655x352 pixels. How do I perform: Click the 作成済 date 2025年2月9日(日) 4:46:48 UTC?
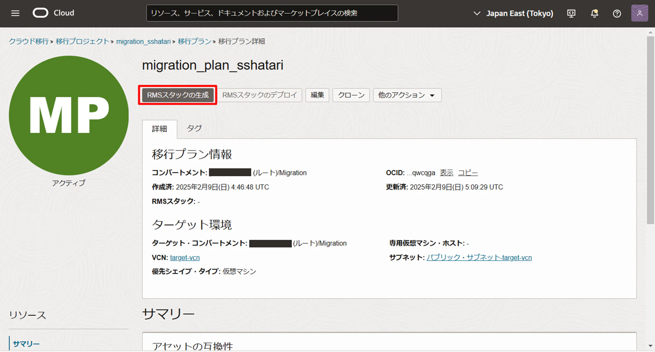coord(222,187)
